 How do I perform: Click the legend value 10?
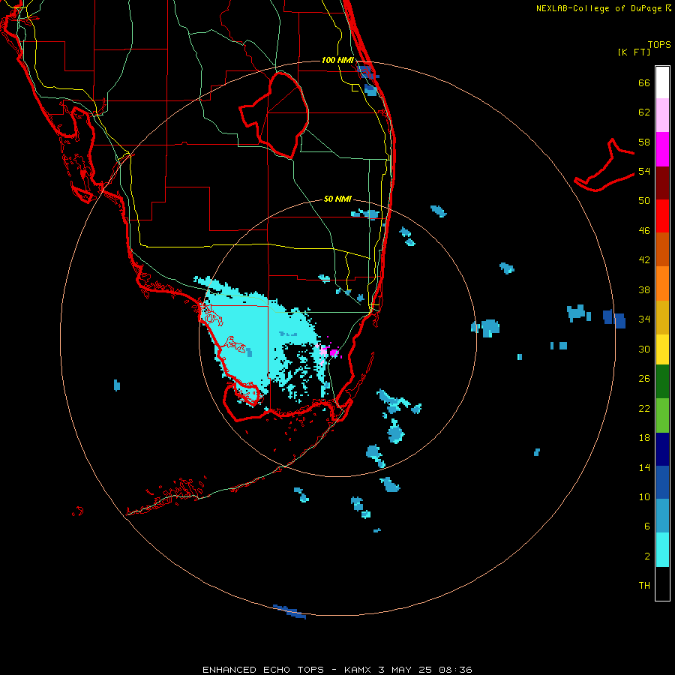644,496
